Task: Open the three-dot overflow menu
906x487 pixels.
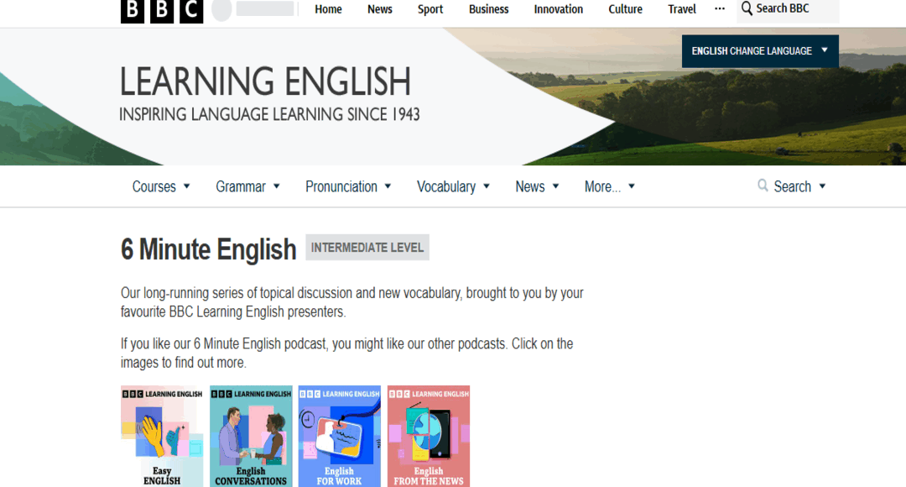Action: (719, 9)
